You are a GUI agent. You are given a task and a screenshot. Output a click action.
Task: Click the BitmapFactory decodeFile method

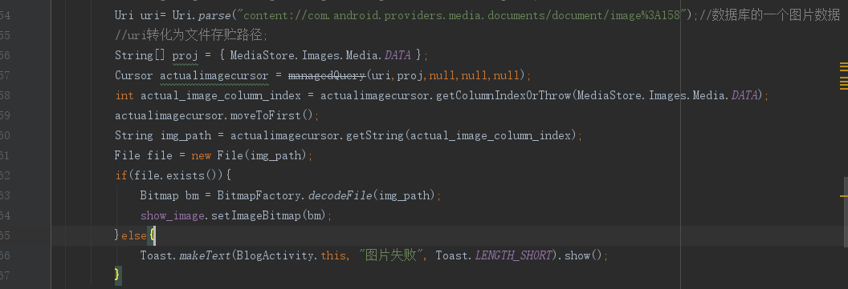click(x=340, y=195)
